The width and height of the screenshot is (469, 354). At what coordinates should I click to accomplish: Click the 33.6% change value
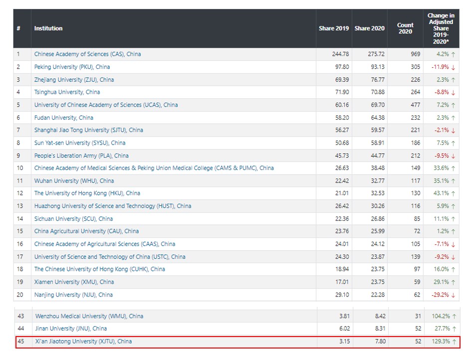tap(442, 168)
